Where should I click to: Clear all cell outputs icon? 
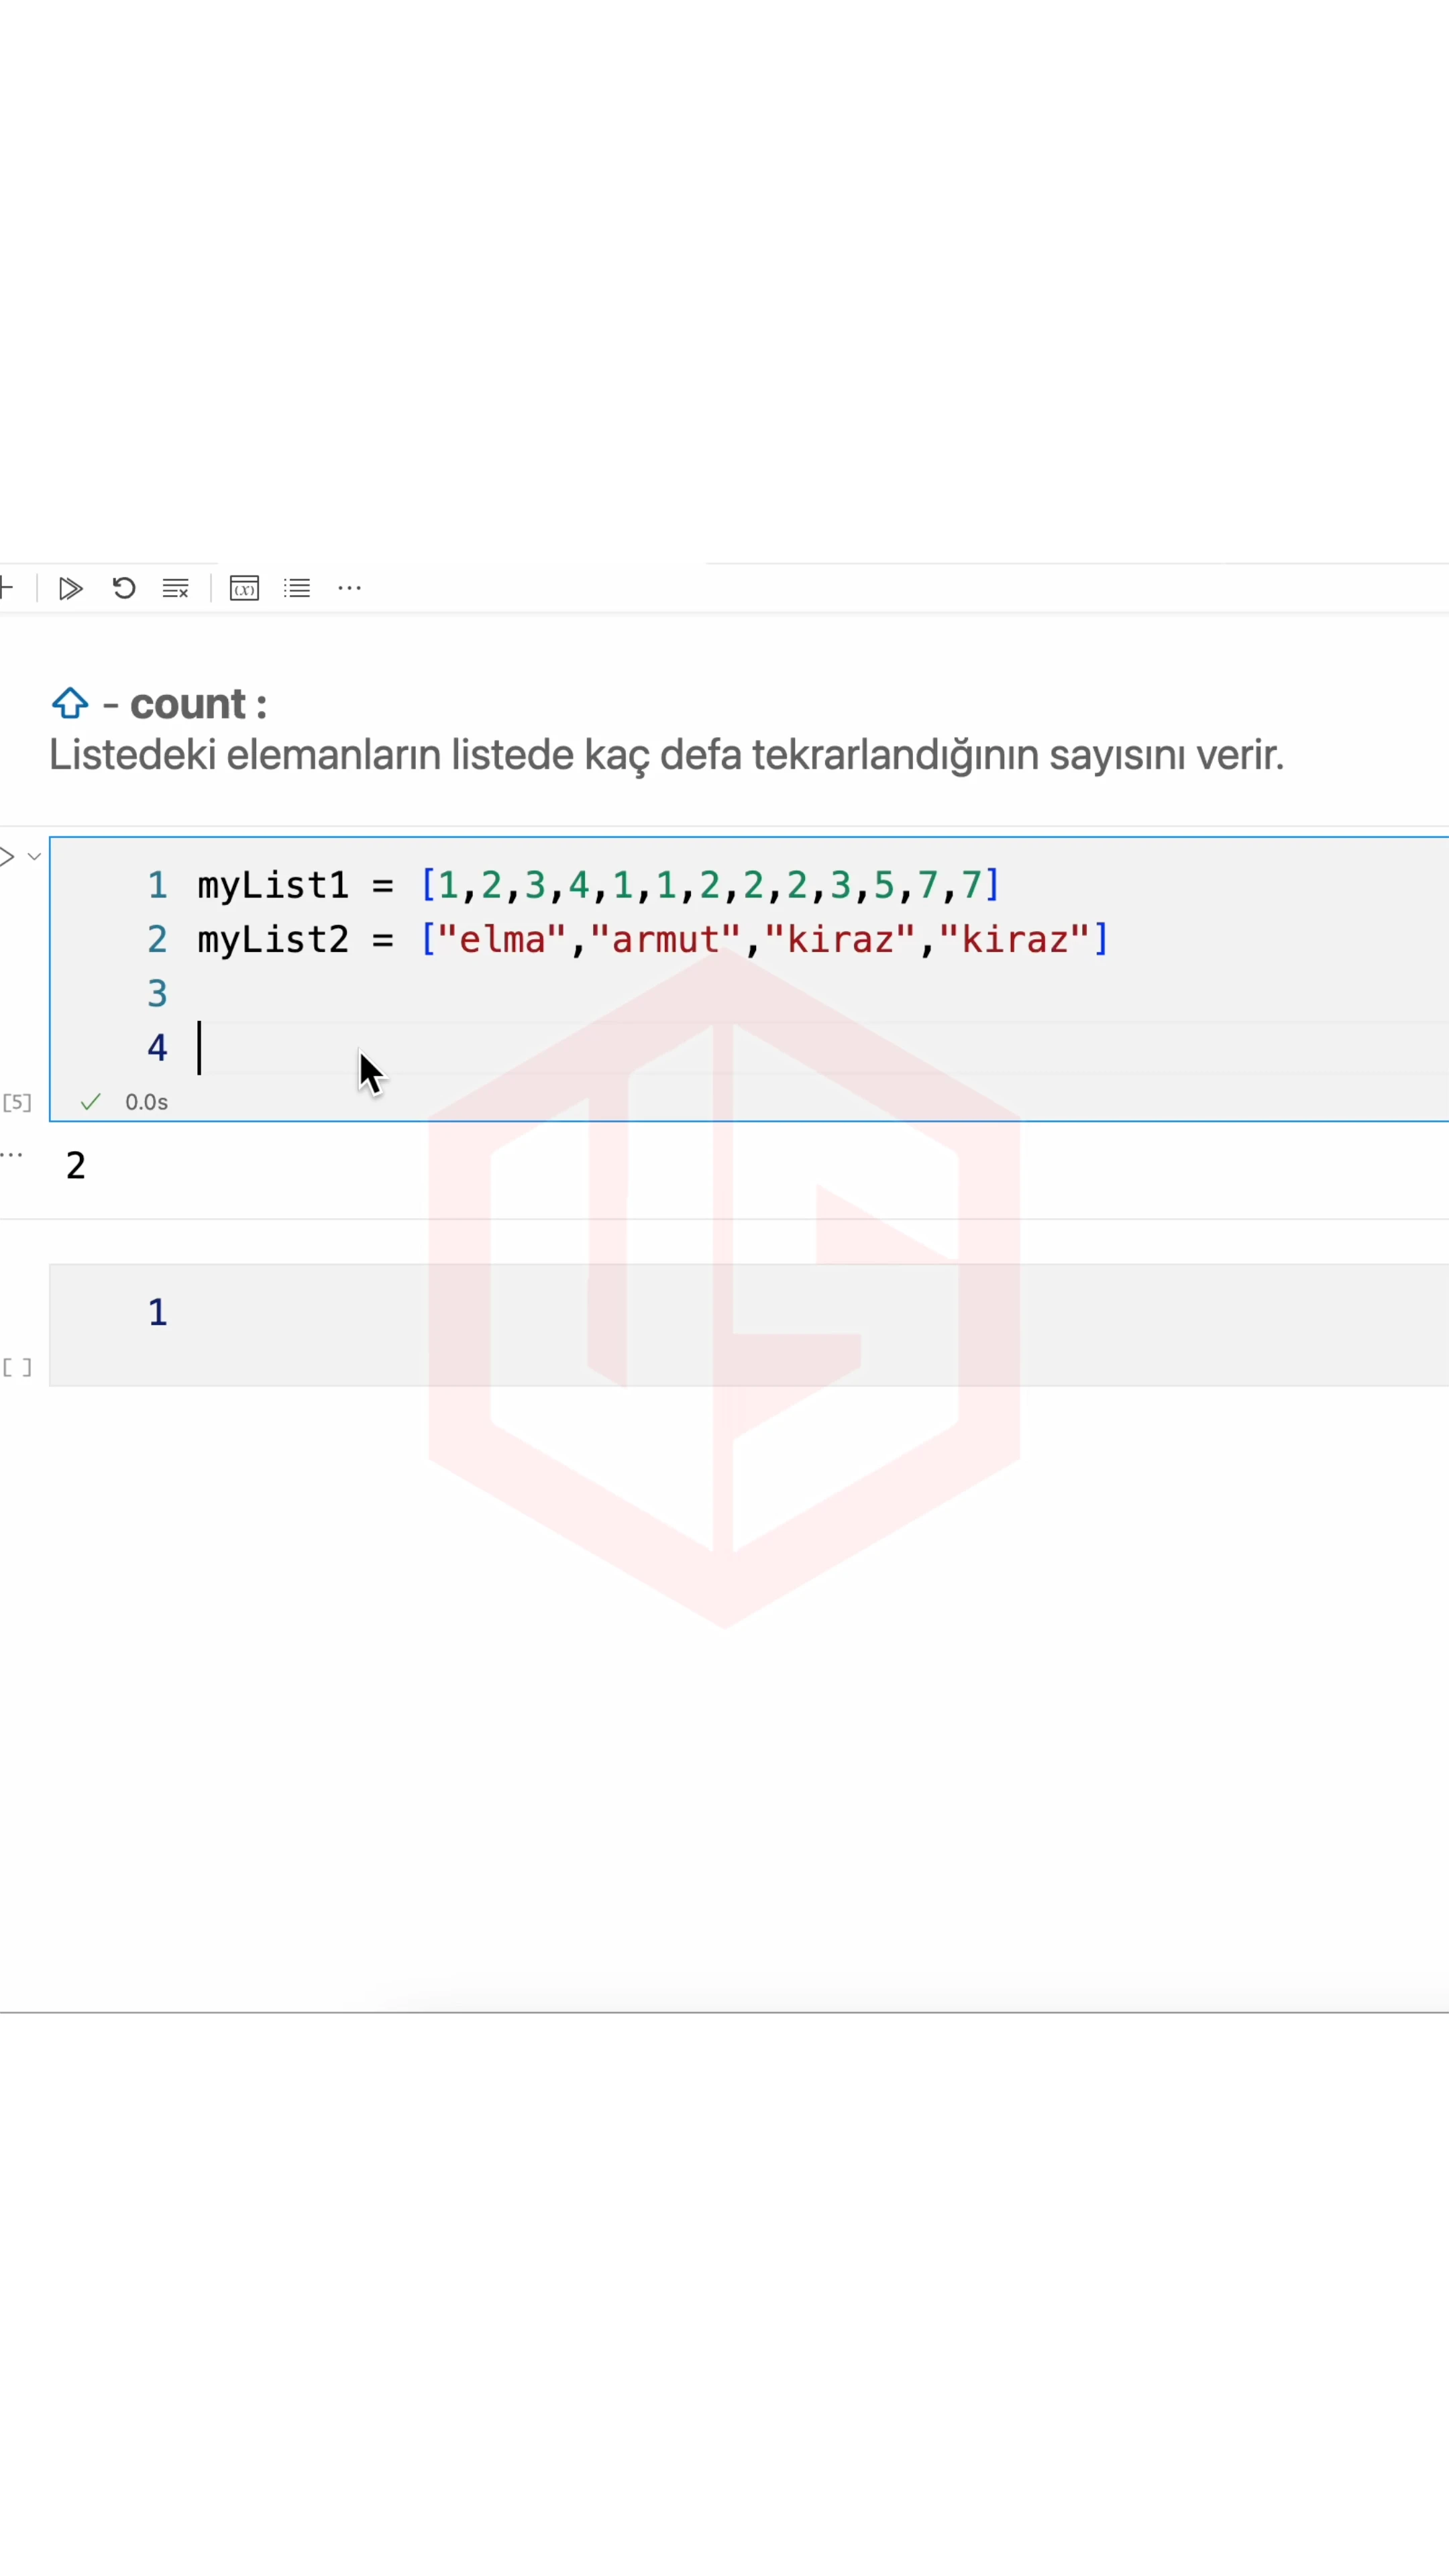[176, 588]
